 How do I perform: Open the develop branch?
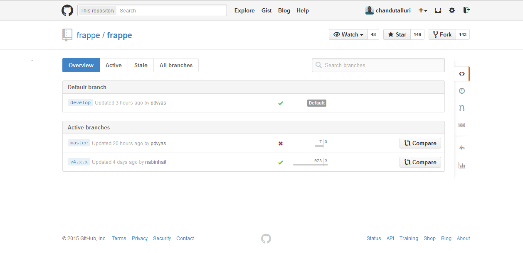click(x=80, y=102)
